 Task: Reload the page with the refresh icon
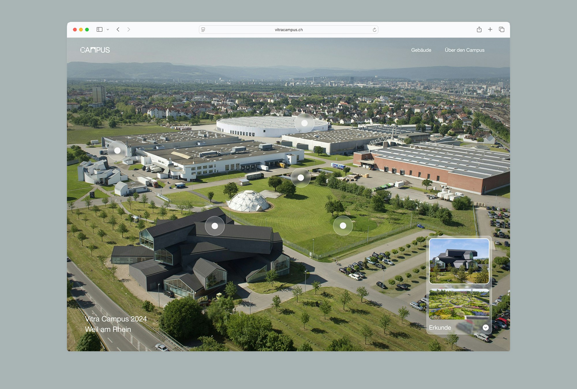click(x=374, y=30)
